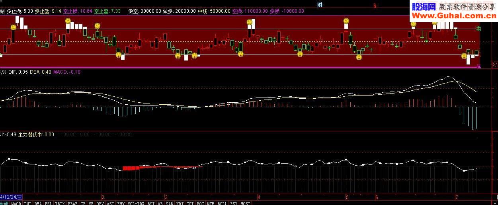Click the 空损: 110000.00 value

point(250,11)
